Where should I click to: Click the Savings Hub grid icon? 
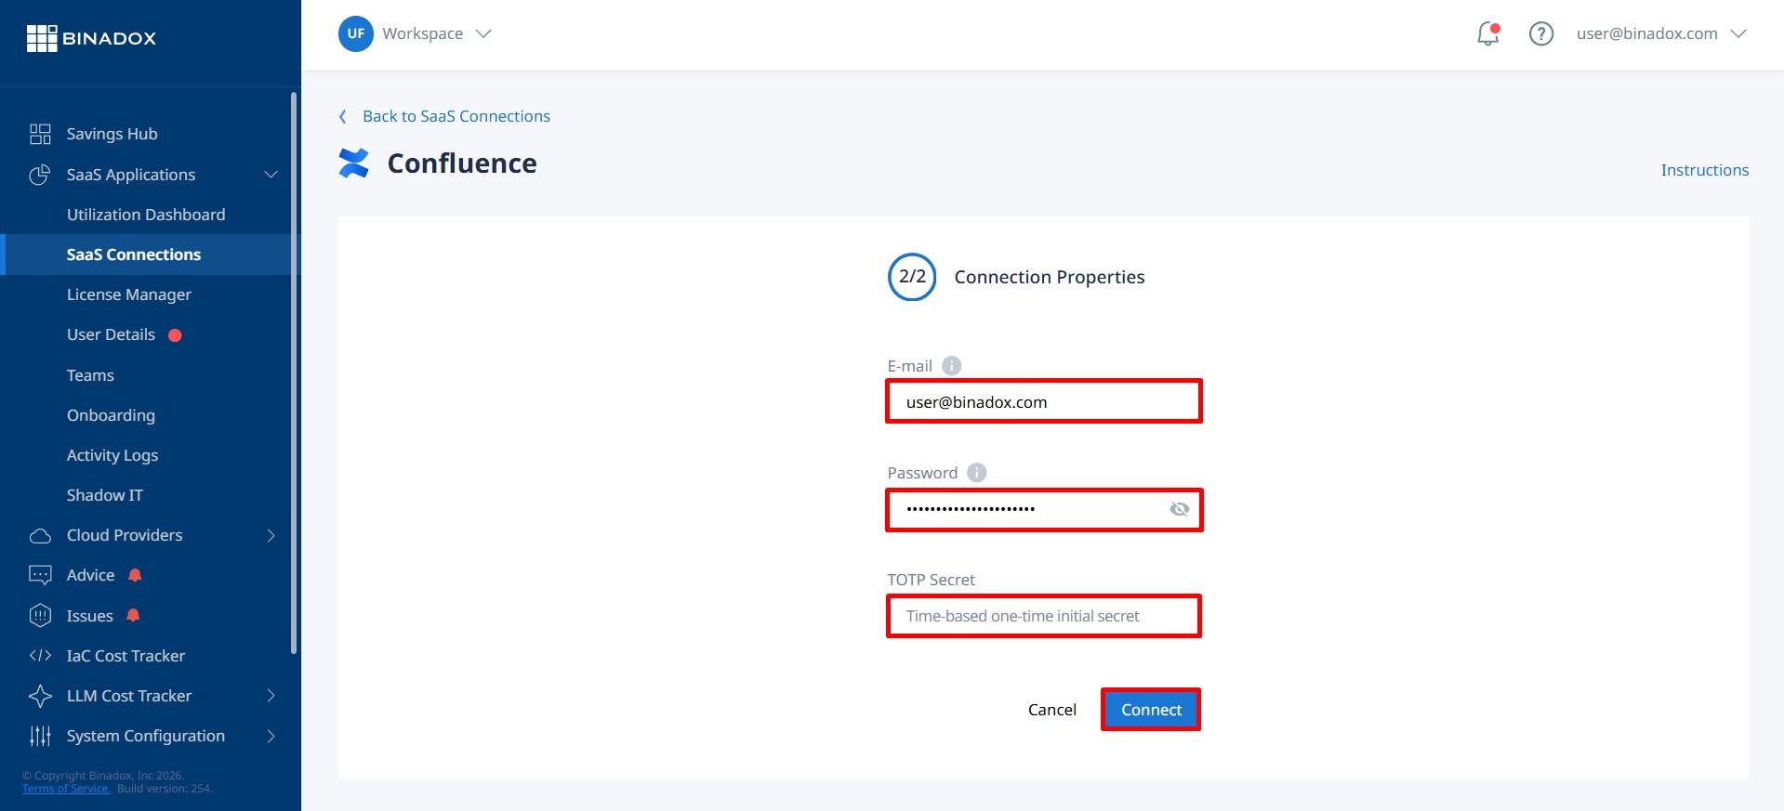(x=40, y=134)
